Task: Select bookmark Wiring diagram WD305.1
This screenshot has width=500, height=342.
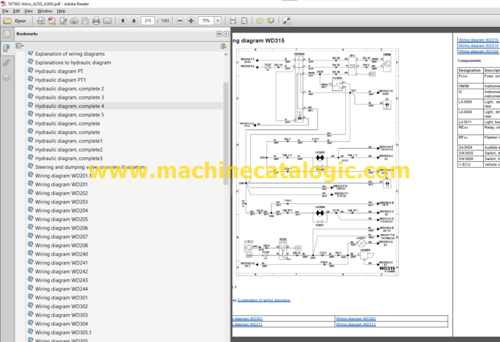Action: [63, 332]
